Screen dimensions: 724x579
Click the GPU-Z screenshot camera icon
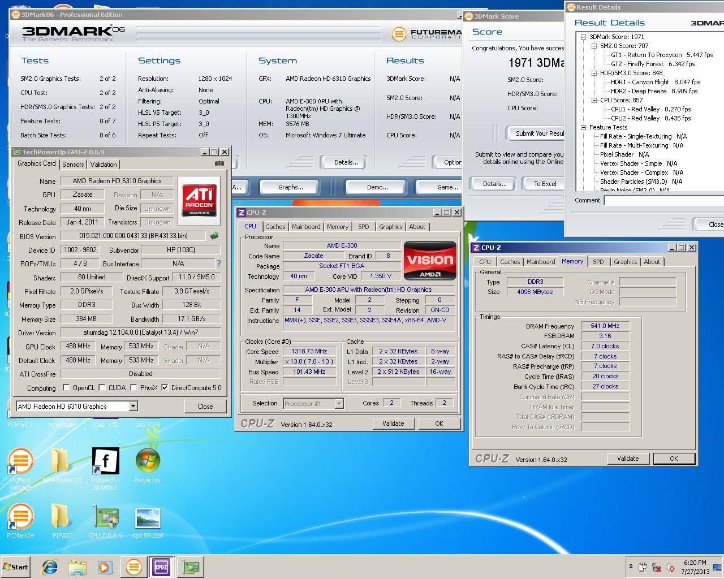219,163
